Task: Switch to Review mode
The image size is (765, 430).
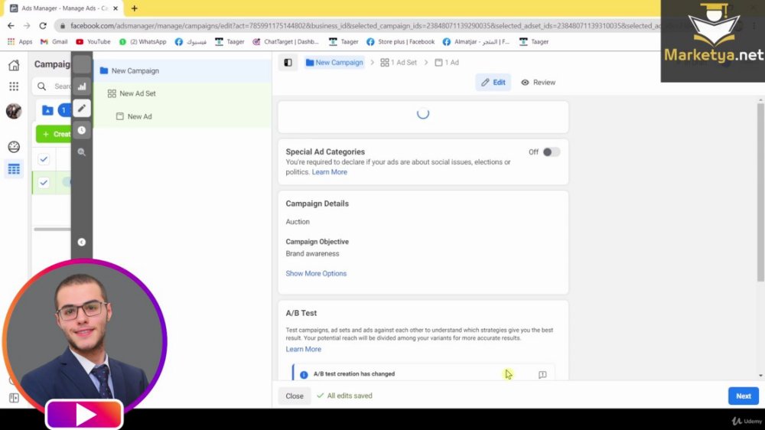Action: (x=538, y=83)
